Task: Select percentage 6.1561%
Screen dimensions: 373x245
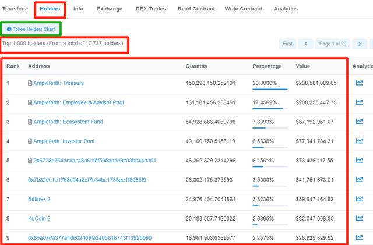Action: [263, 161]
